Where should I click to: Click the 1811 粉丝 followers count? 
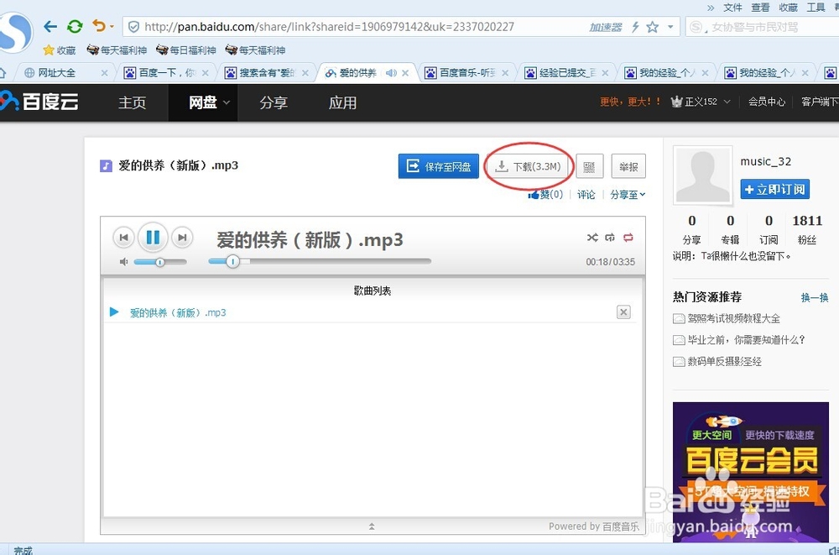coord(807,229)
